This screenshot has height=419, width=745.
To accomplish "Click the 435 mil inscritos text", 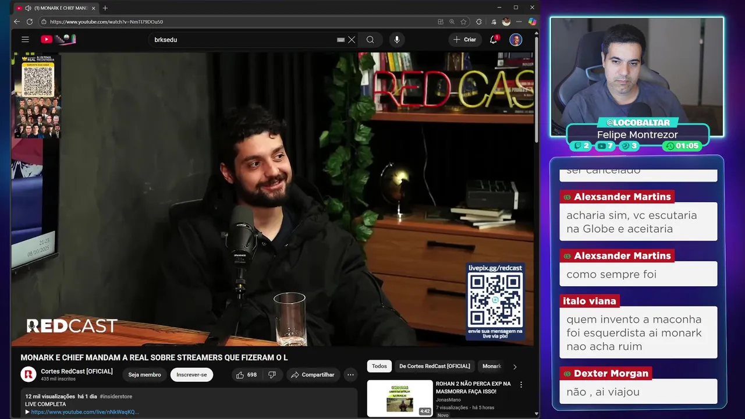I will tap(58, 379).
